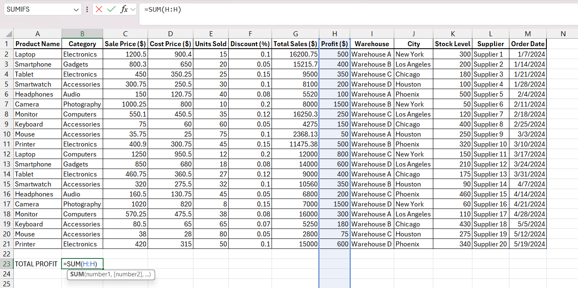
Task: Click the Supplier header cell
Action: tap(491, 44)
